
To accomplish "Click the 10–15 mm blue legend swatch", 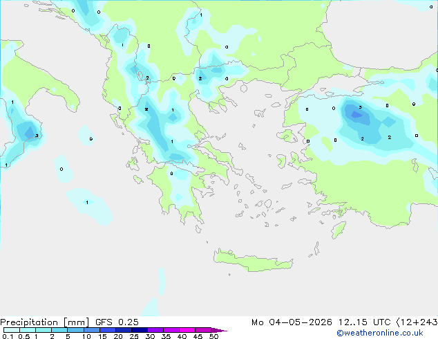I will click(x=92, y=330).
